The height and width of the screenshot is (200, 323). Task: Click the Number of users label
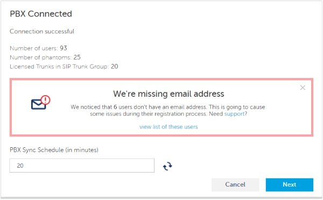click(34, 48)
